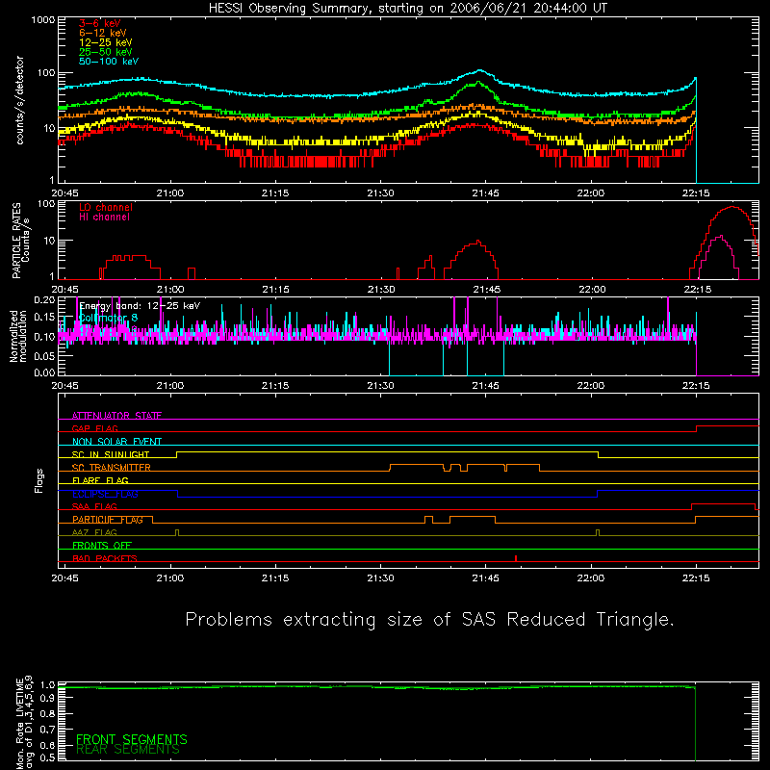Pick the yellow 12-25 keV legend entry

tap(106, 42)
